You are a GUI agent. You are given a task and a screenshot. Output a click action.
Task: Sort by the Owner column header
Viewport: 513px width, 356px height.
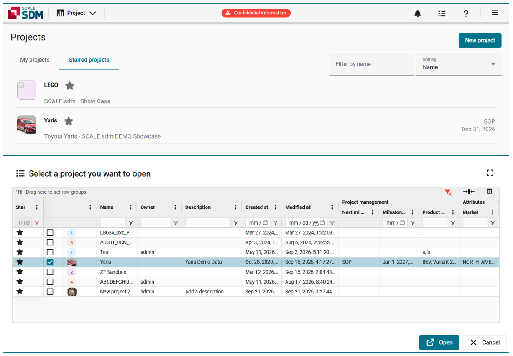tap(148, 207)
